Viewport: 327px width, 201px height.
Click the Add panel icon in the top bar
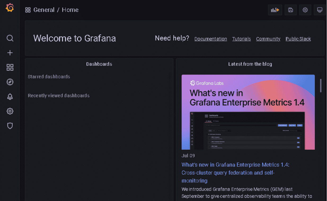point(275,10)
